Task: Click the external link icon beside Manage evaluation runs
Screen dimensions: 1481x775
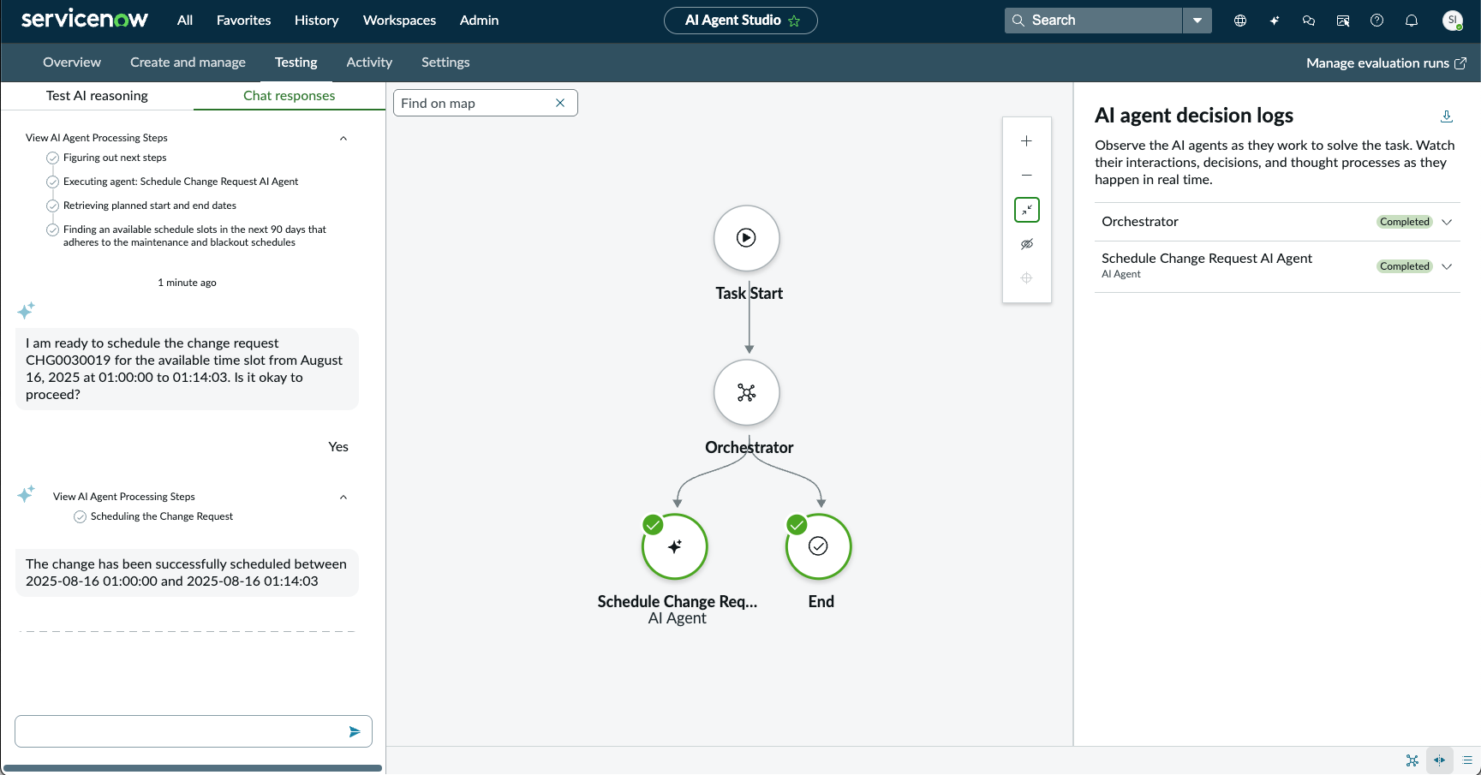Action: pos(1460,63)
